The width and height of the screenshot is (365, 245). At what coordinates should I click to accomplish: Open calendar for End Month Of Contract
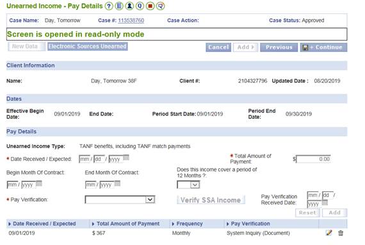point(118,183)
